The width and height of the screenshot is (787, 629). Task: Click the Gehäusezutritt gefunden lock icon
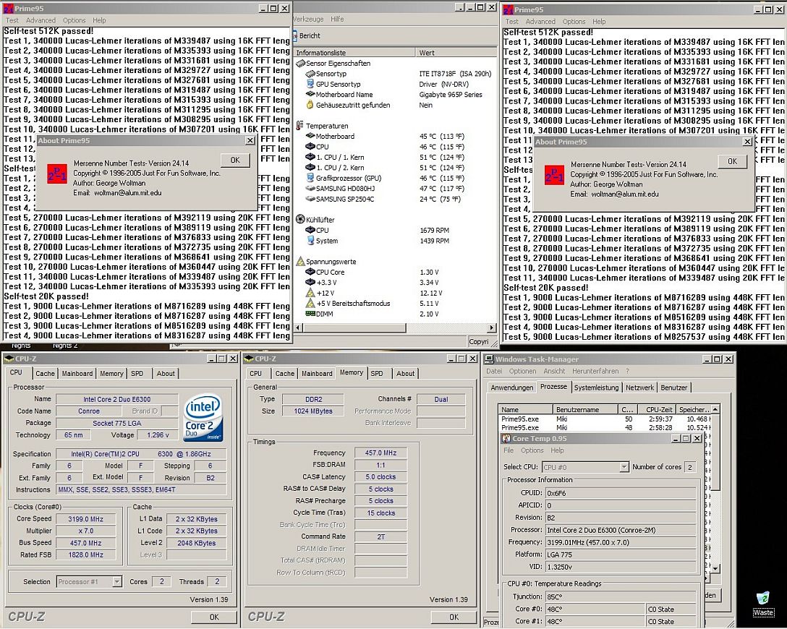pos(310,105)
